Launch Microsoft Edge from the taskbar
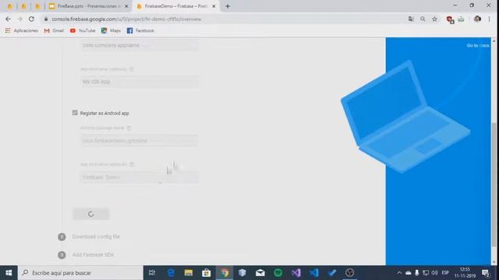 coord(171,273)
